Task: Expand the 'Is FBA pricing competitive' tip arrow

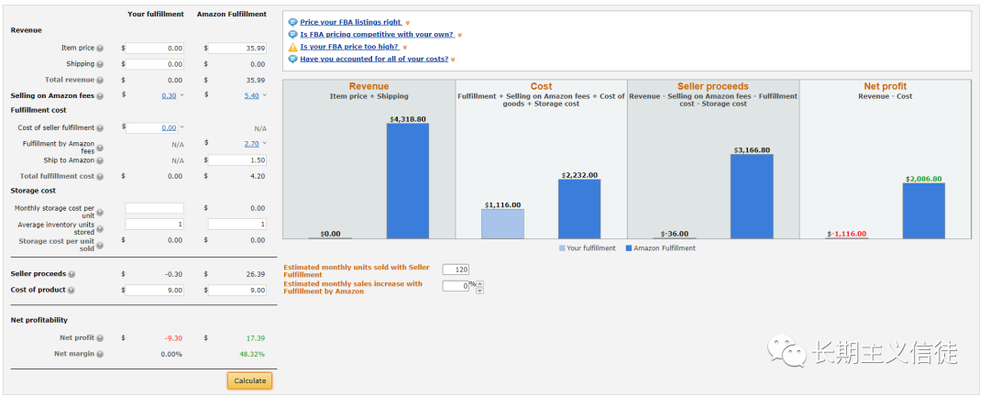Action: click(x=459, y=36)
